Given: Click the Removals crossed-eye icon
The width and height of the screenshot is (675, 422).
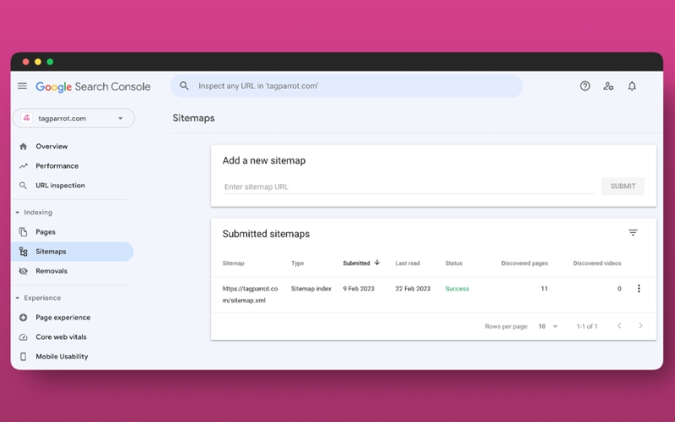Looking at the screenshot, I should pos(24,271).
